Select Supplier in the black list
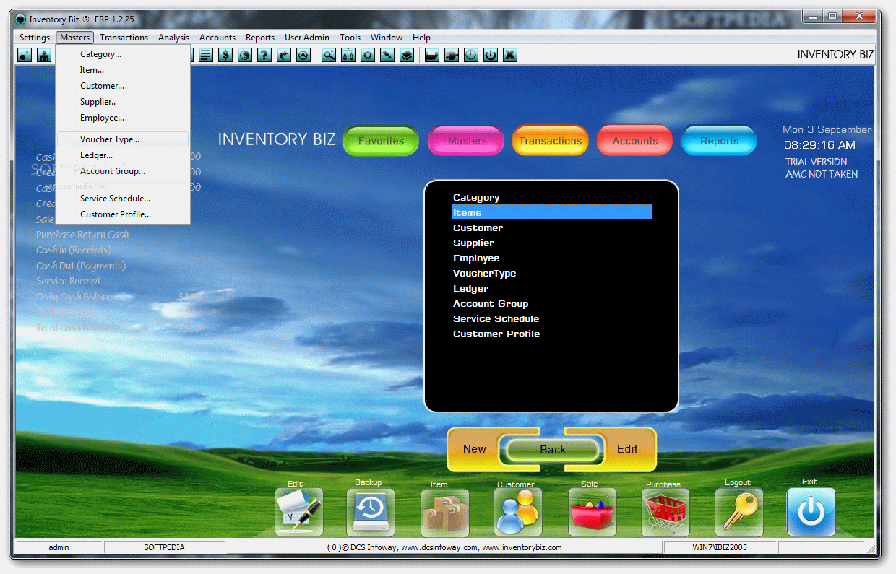 pos(474,243)
